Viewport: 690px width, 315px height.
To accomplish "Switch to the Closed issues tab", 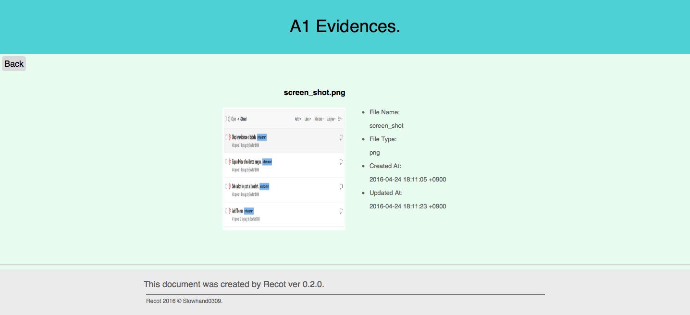I will (x=242, y=119).
